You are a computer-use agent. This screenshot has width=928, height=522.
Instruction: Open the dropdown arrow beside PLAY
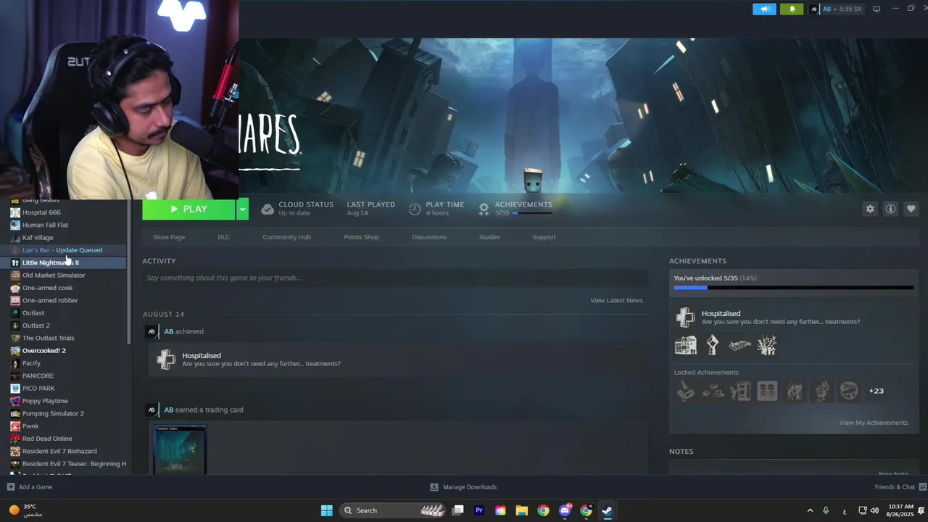[243, 209]
